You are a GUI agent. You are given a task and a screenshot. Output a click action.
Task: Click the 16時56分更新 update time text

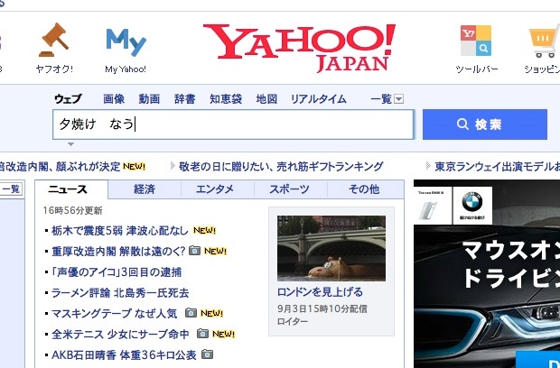pos(73,210)
